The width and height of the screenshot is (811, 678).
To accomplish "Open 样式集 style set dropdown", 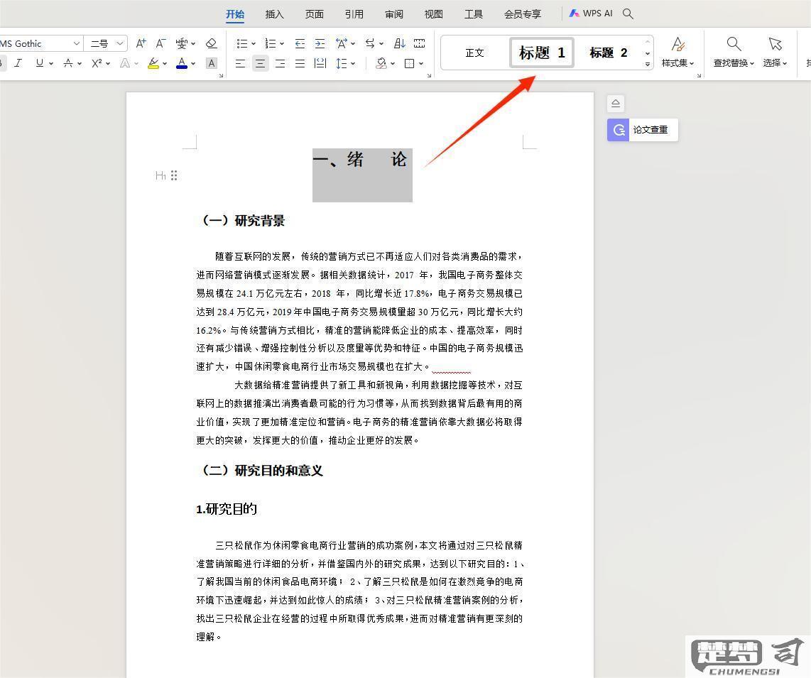I will [677, 53].
